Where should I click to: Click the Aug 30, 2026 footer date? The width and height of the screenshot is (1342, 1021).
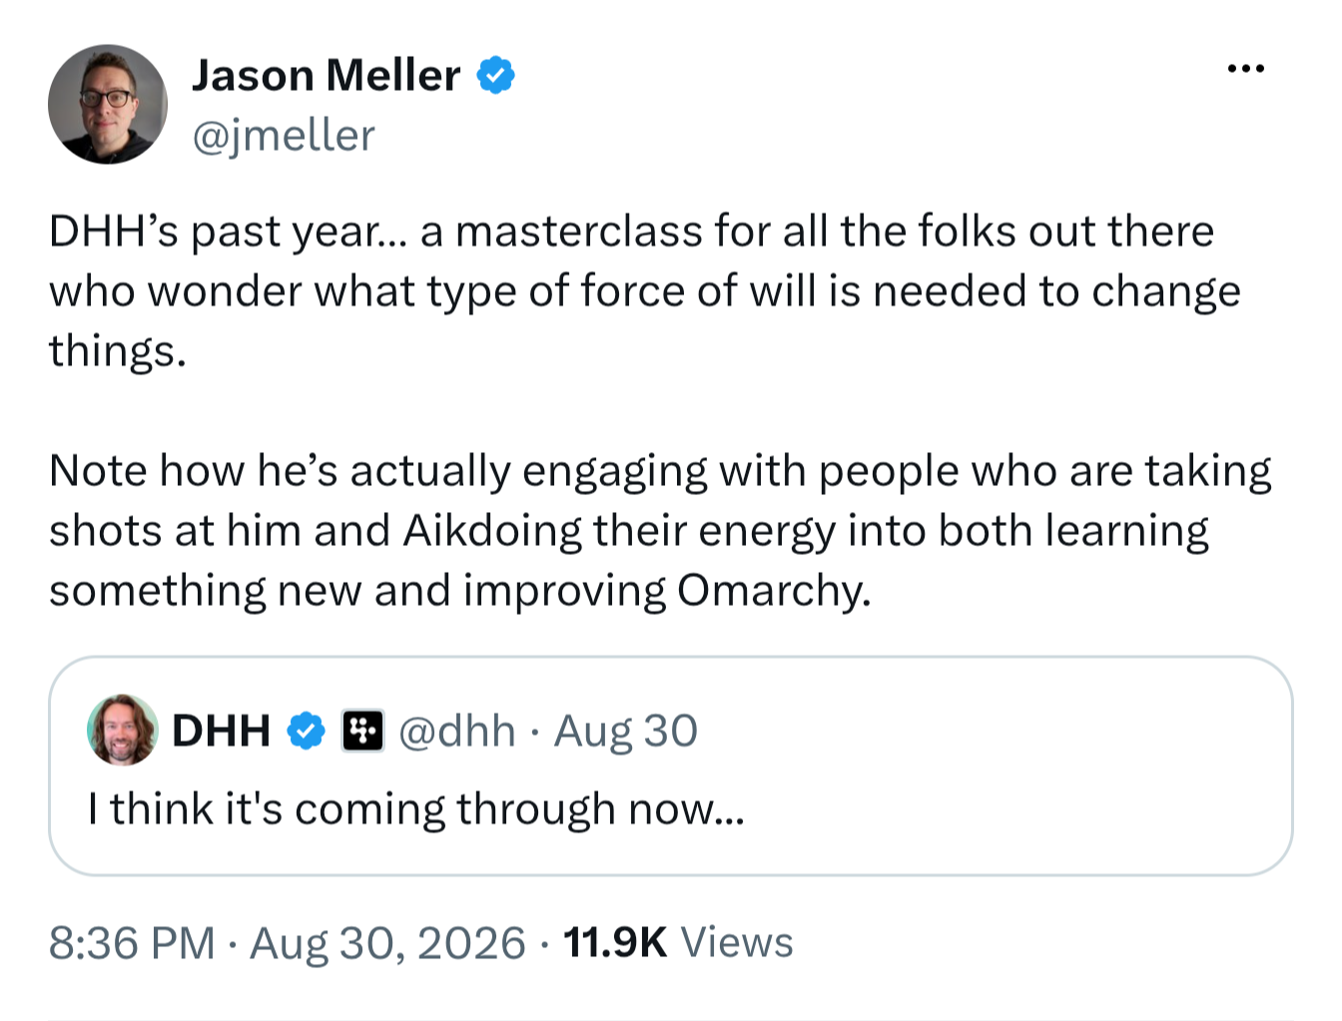coord(387,943)
